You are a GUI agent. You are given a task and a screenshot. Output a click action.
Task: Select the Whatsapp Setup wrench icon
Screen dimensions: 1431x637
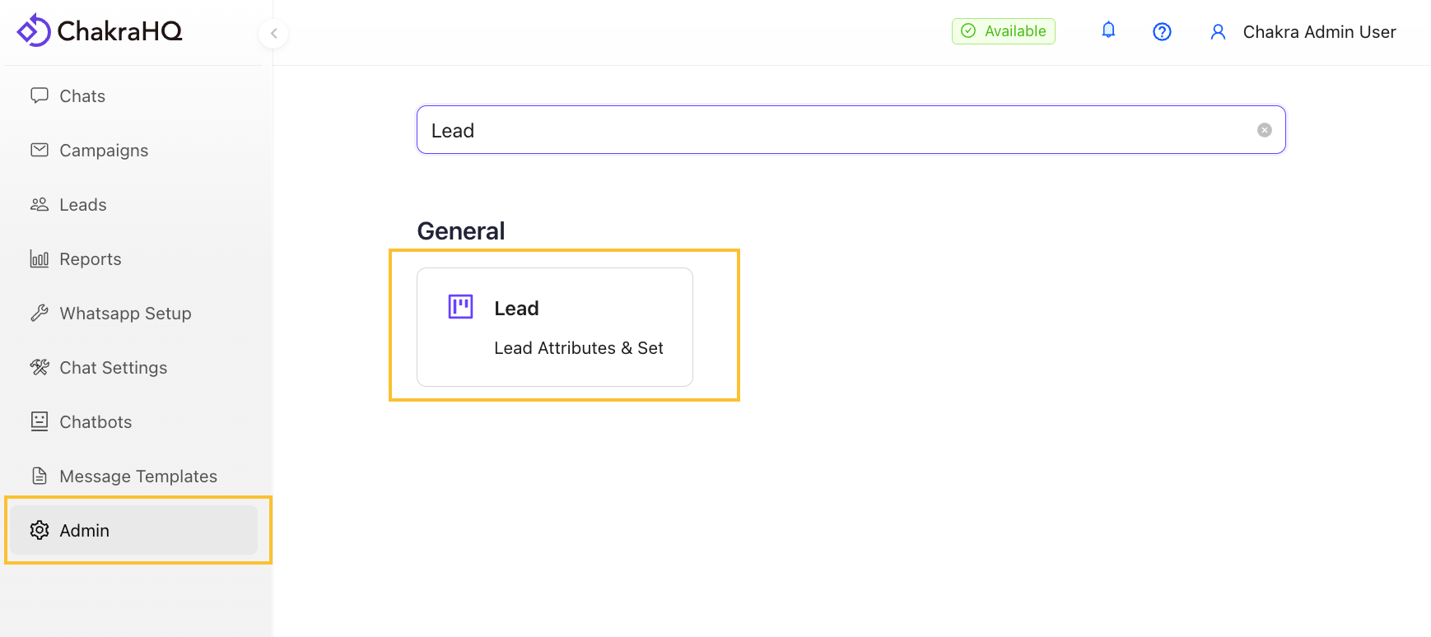coord(39,313)
